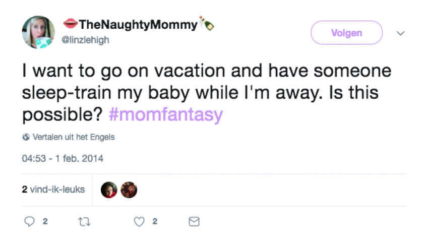Open the chevron menu next to Volgen

point(401,33)
